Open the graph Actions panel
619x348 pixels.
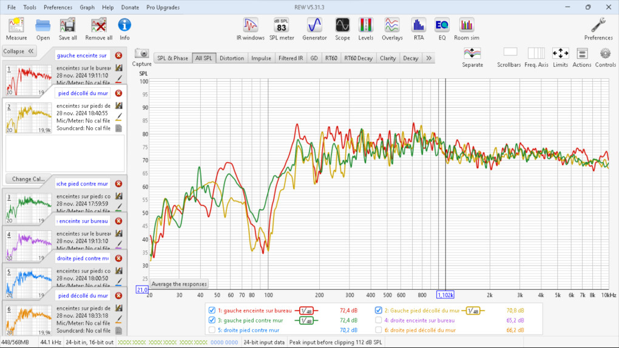(582, 57)
